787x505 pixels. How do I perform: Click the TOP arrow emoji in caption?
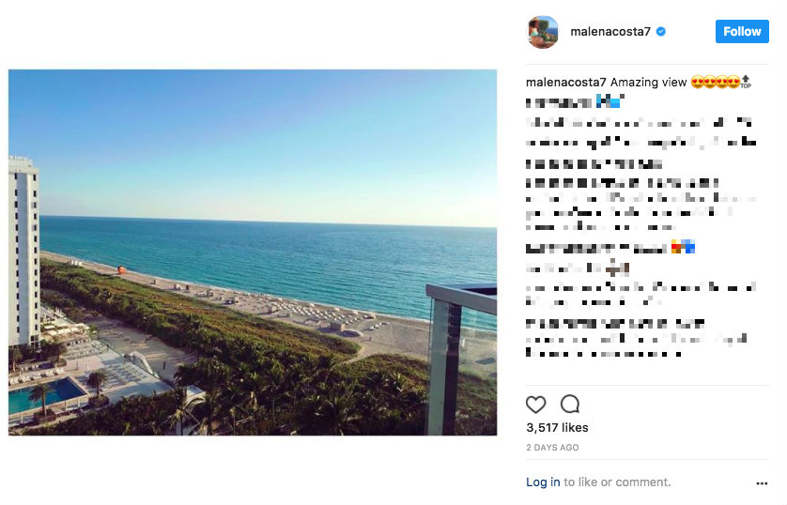pos(746,83)
